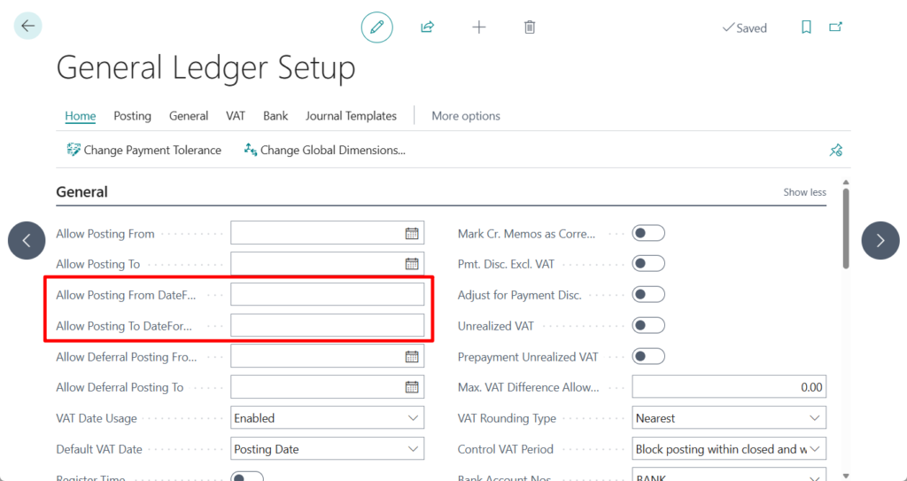The width and height of the screenshot is (907, 481).
Task: Click the plus icon to create new
Action: [479, 27]
